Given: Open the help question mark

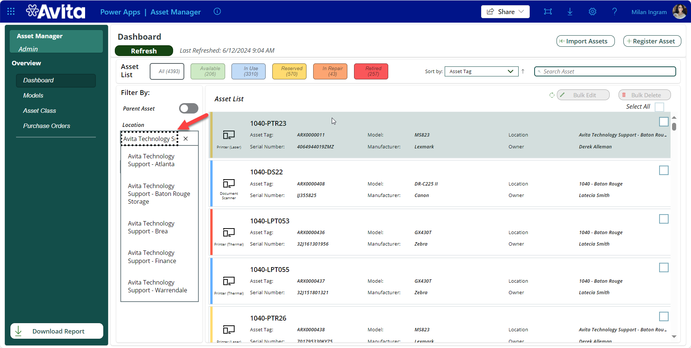Looking at the screenshot, I should pos(614,12).
